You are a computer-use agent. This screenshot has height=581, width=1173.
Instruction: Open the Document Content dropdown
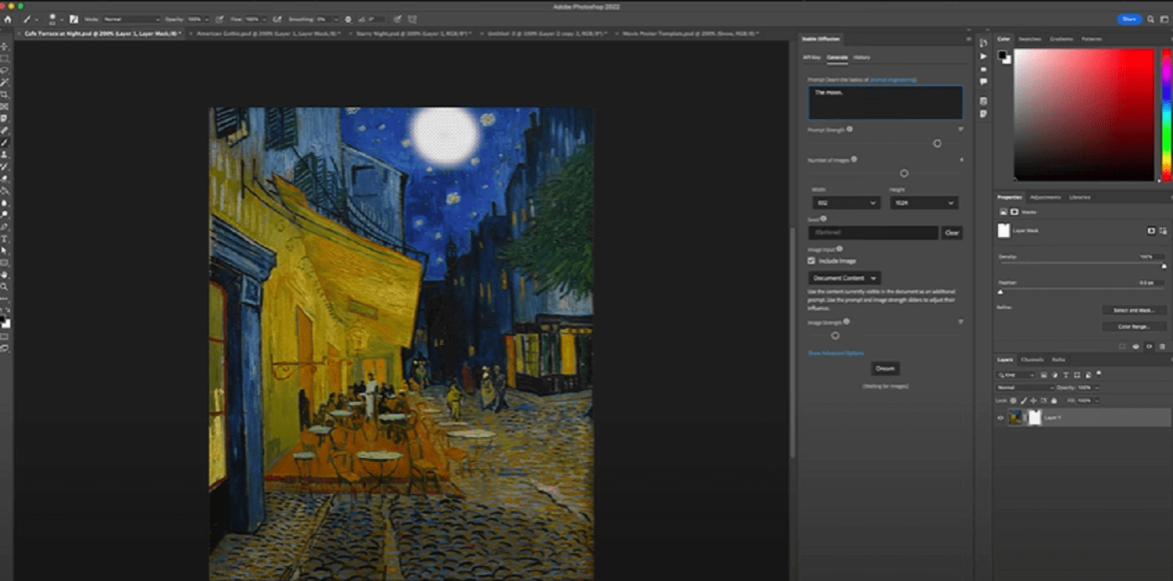coord(845,278)
